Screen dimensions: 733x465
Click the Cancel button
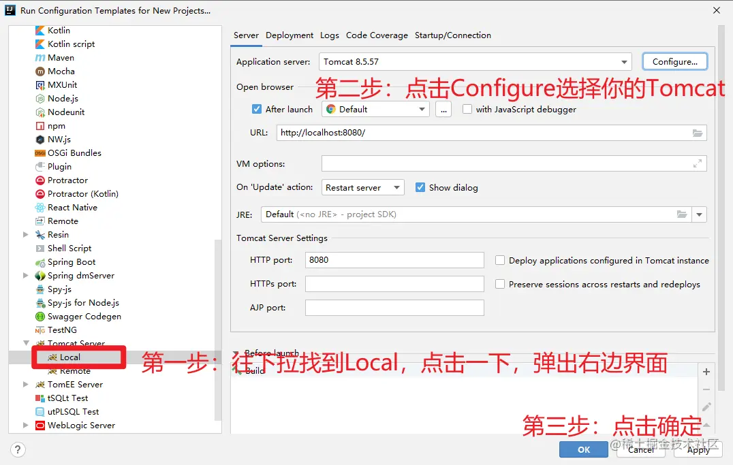tap(641, 449)
